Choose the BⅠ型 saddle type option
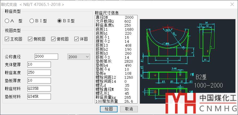 click(32, 21)
